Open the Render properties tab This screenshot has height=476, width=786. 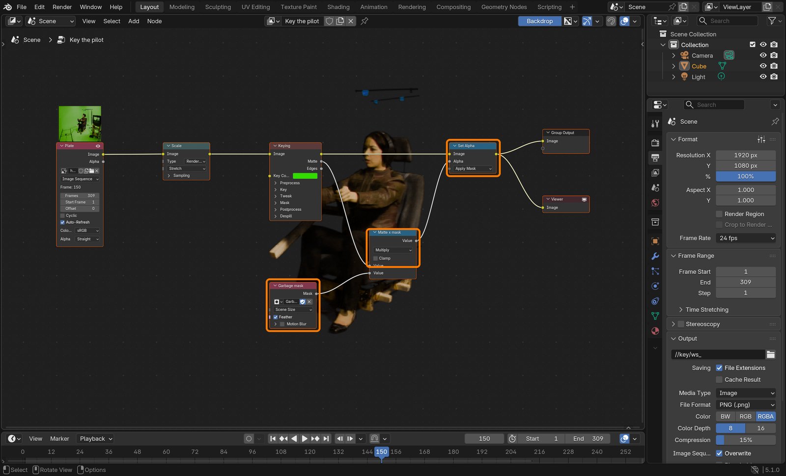tap(655, 143)
